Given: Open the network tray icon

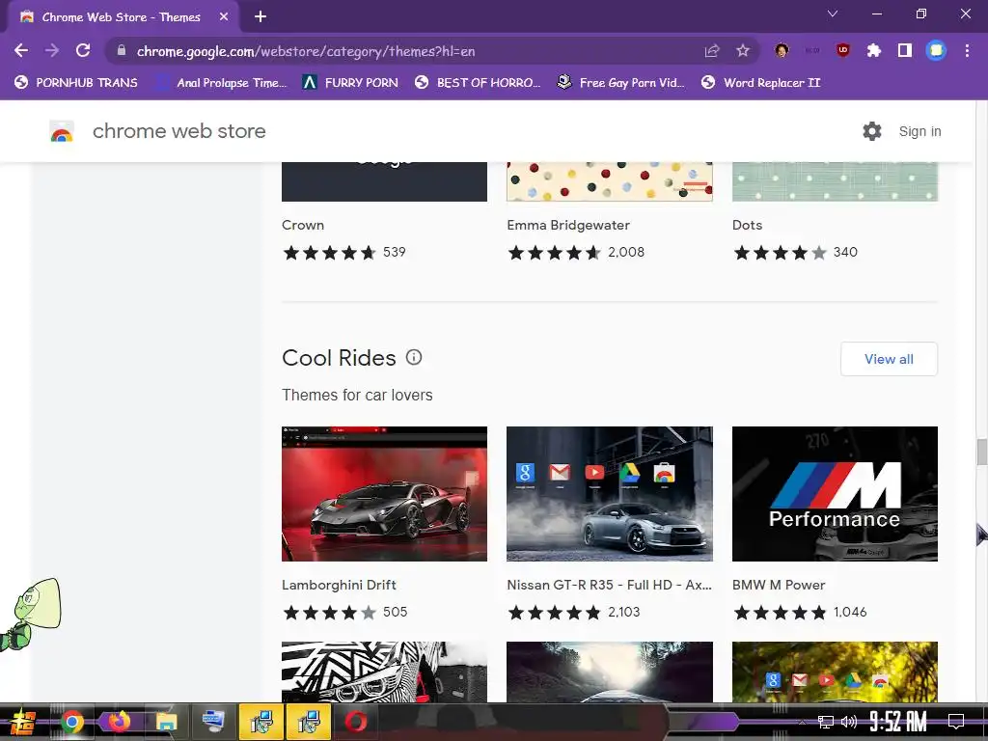Looking at the screenshot, I should [825, 722].
